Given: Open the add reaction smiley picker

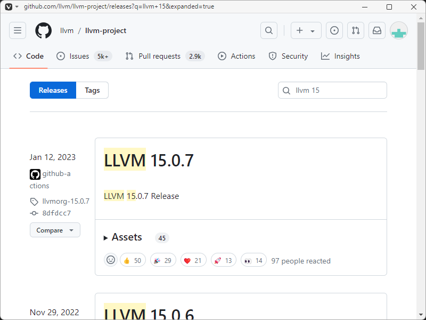Looking at the screenshot, I should tap(111, 260).
